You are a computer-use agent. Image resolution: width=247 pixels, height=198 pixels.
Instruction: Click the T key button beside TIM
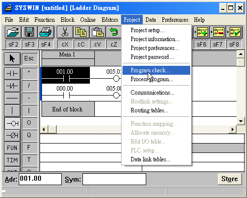[29, 160]
